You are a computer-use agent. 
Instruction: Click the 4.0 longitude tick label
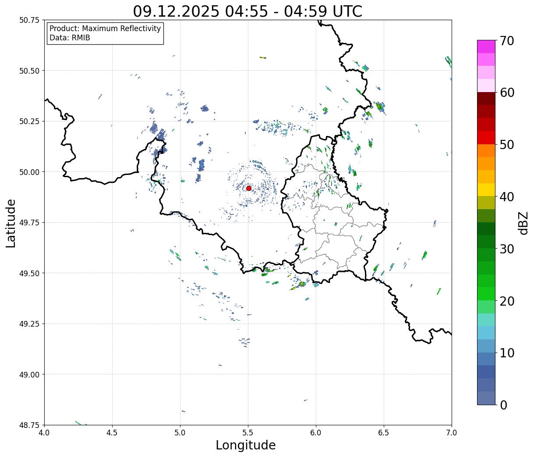(44, 432)
